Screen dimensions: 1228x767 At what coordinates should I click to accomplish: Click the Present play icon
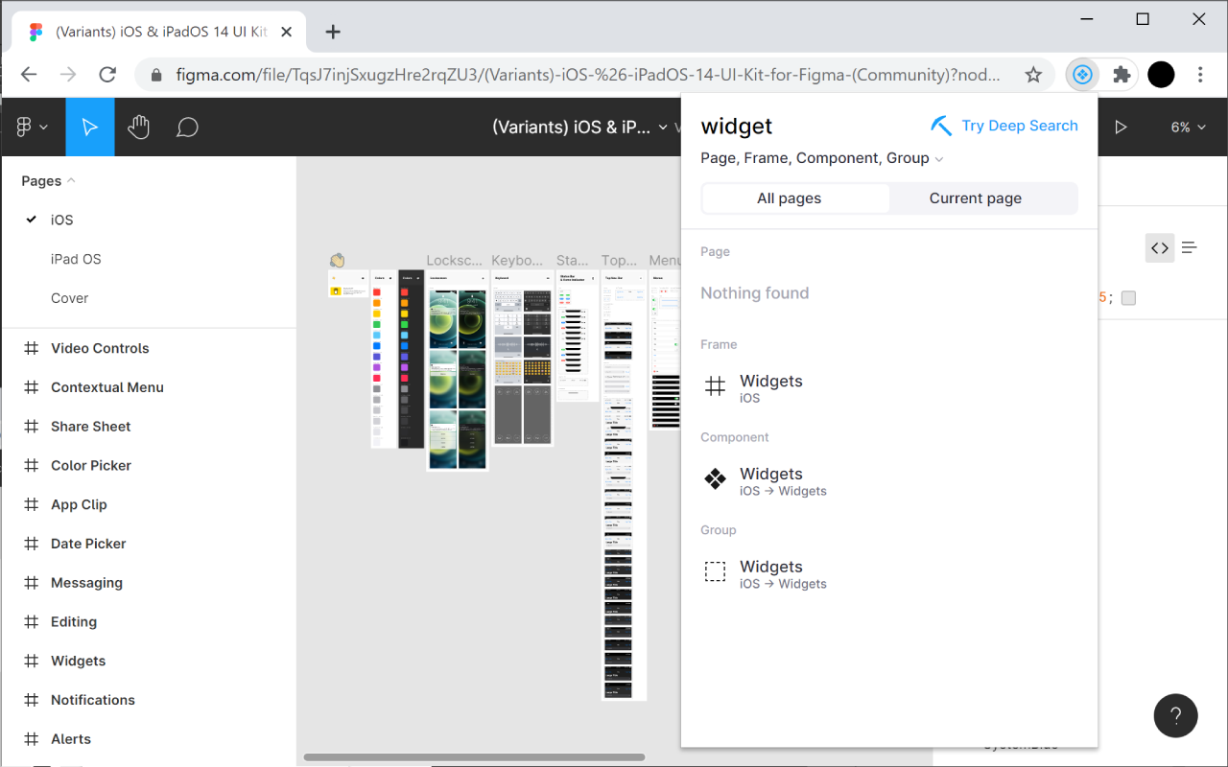tap(1121, 127)
